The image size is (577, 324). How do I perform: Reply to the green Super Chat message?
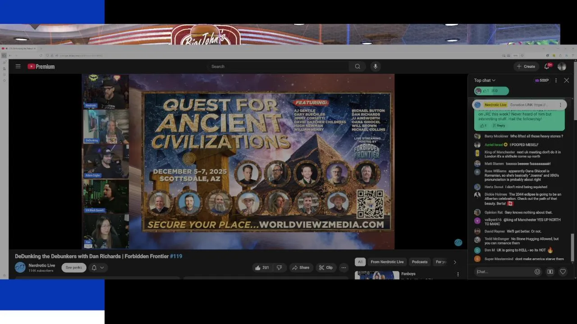click(x=499, y=126)
